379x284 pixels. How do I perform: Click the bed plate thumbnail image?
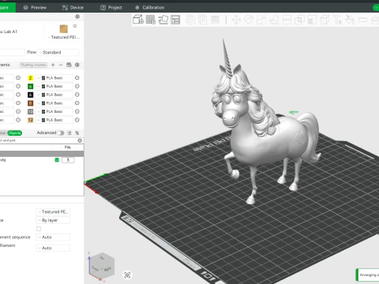click(64, 28)
